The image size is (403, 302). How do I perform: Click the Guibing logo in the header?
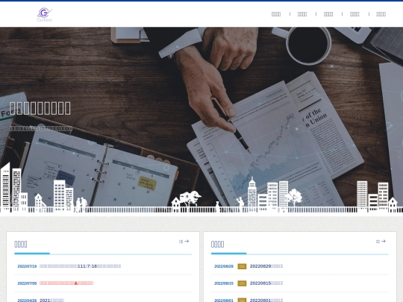click(45, 15)
